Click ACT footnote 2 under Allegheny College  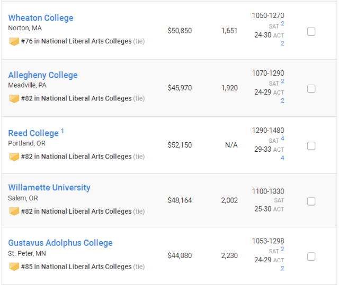[x=282, y=100]
